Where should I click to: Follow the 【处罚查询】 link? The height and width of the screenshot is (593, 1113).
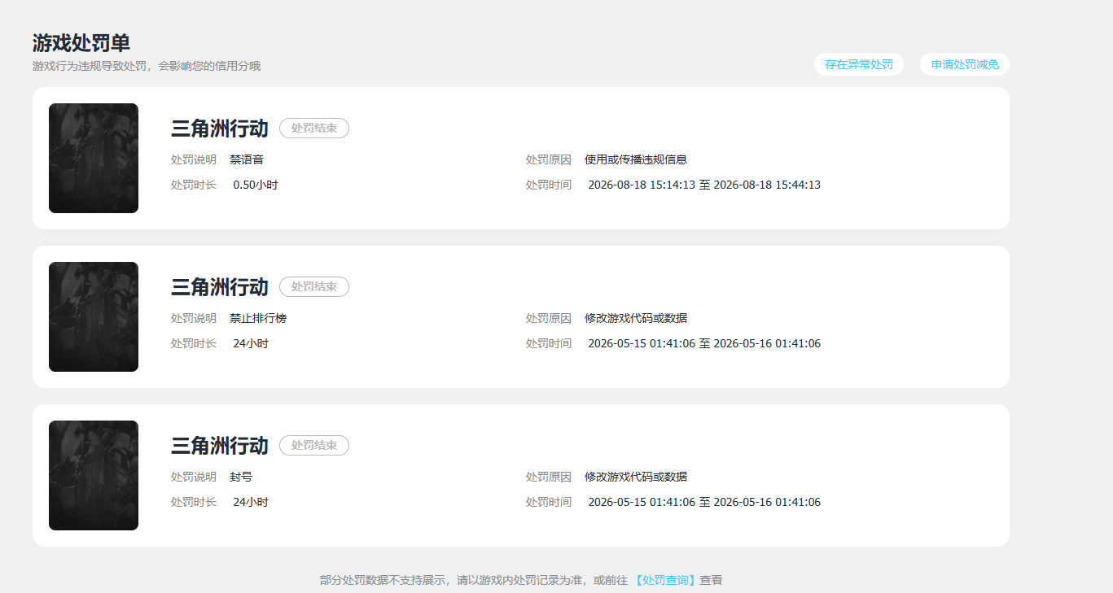tap(665, 580)
